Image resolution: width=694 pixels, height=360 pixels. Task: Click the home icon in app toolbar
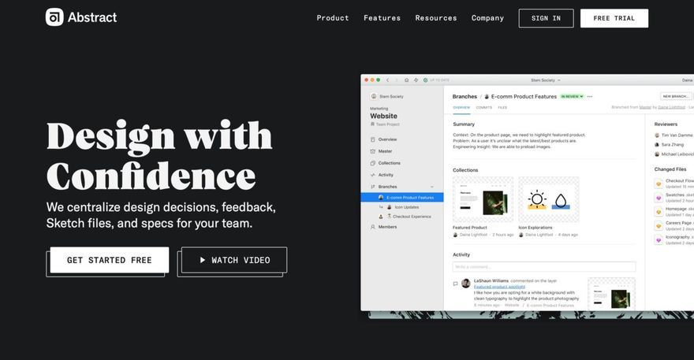[406, 80]
